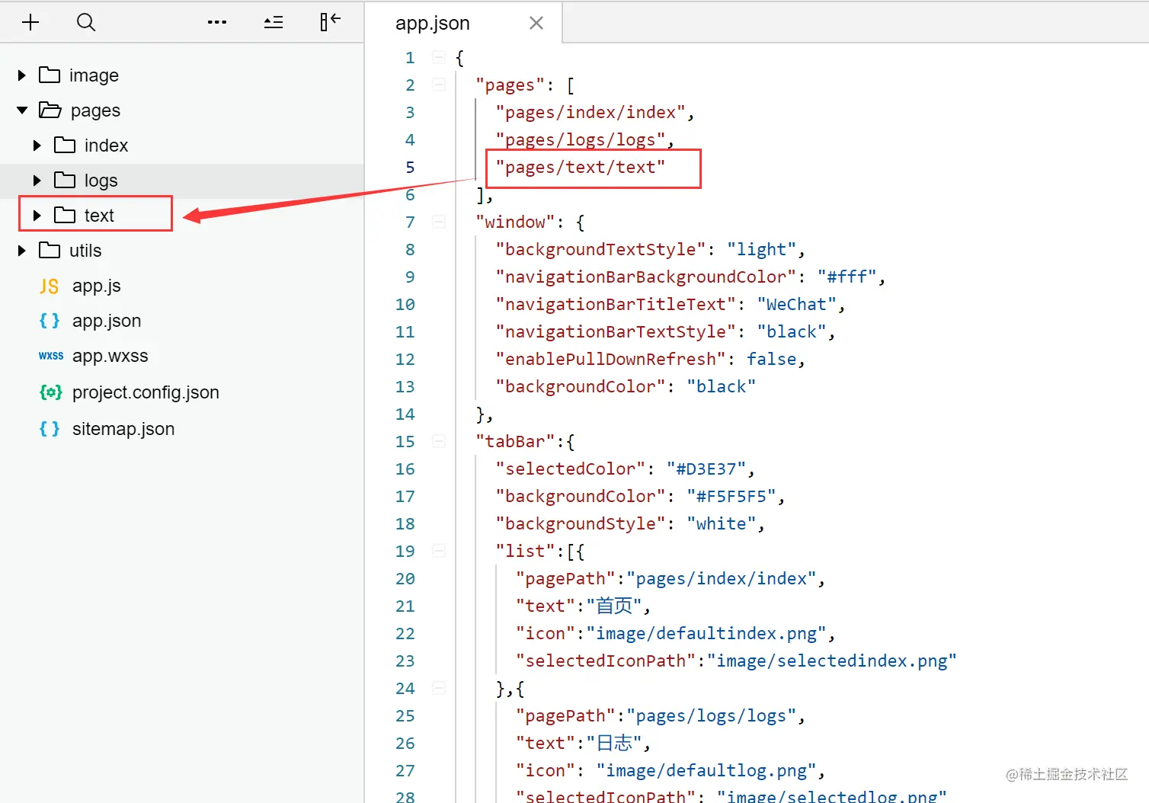Open the three-dot more options menu
Viewport: 1149px width, 803px height.
point(217,22)
